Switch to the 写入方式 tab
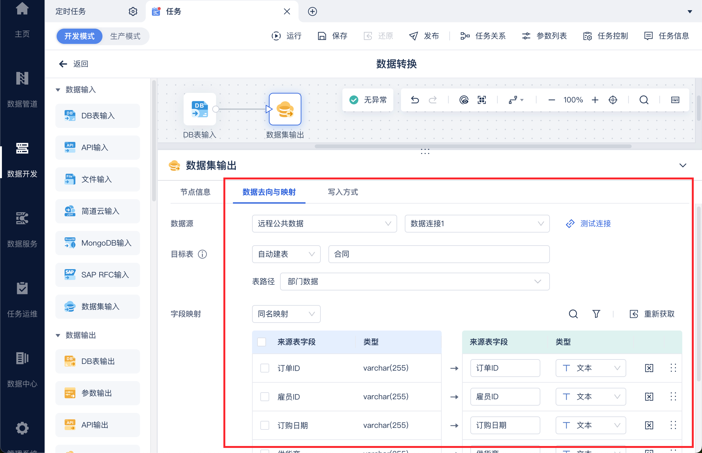Screen dimensions: 702x453 (343, 192)
